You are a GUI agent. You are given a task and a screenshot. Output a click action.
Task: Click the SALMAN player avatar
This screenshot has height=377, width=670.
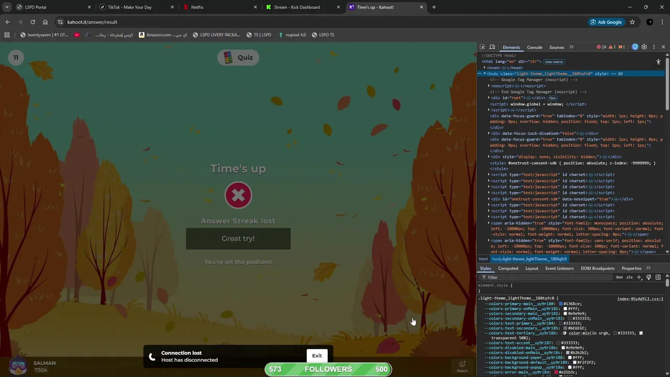pyautogui.click(x=18, y=365)
